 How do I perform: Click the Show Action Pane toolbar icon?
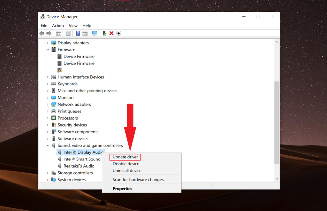(86, 33)
